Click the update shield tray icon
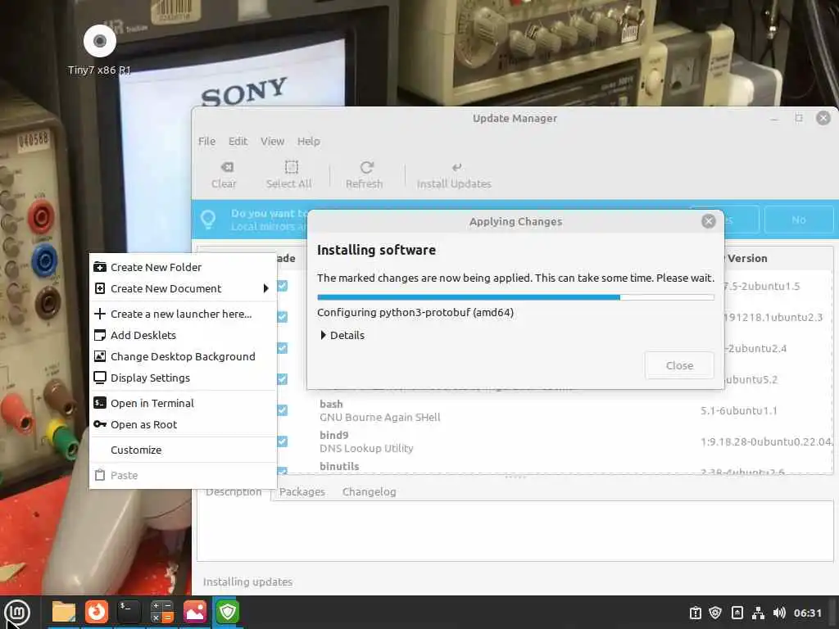Image resolution: width=839 pixels, height=629 pixels. [715, 613]
